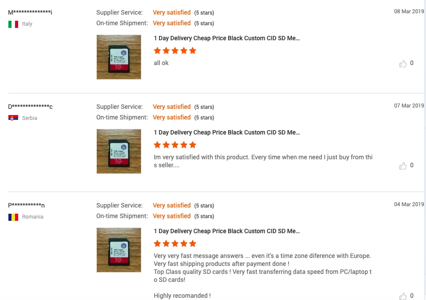Like the Serbia reviewer's comment
Viewport: 426px width, 300px height.
tap(403, 166)
